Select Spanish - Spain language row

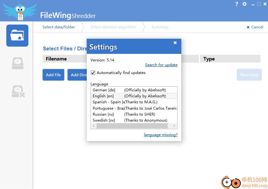[134, 102]
